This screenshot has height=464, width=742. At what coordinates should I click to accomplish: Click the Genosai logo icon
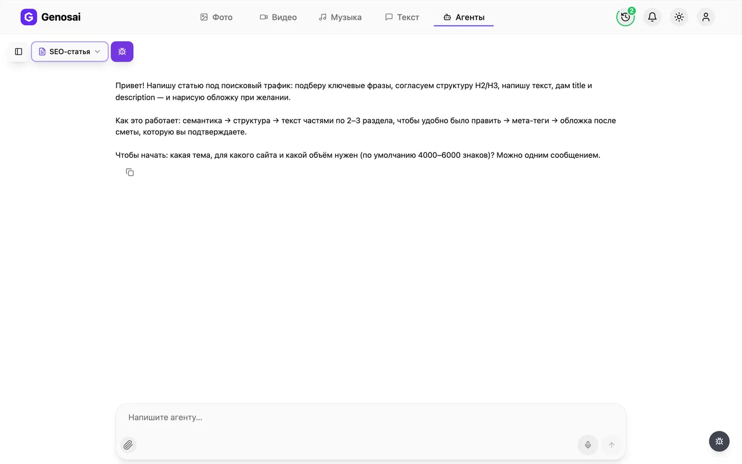point(28,17)
